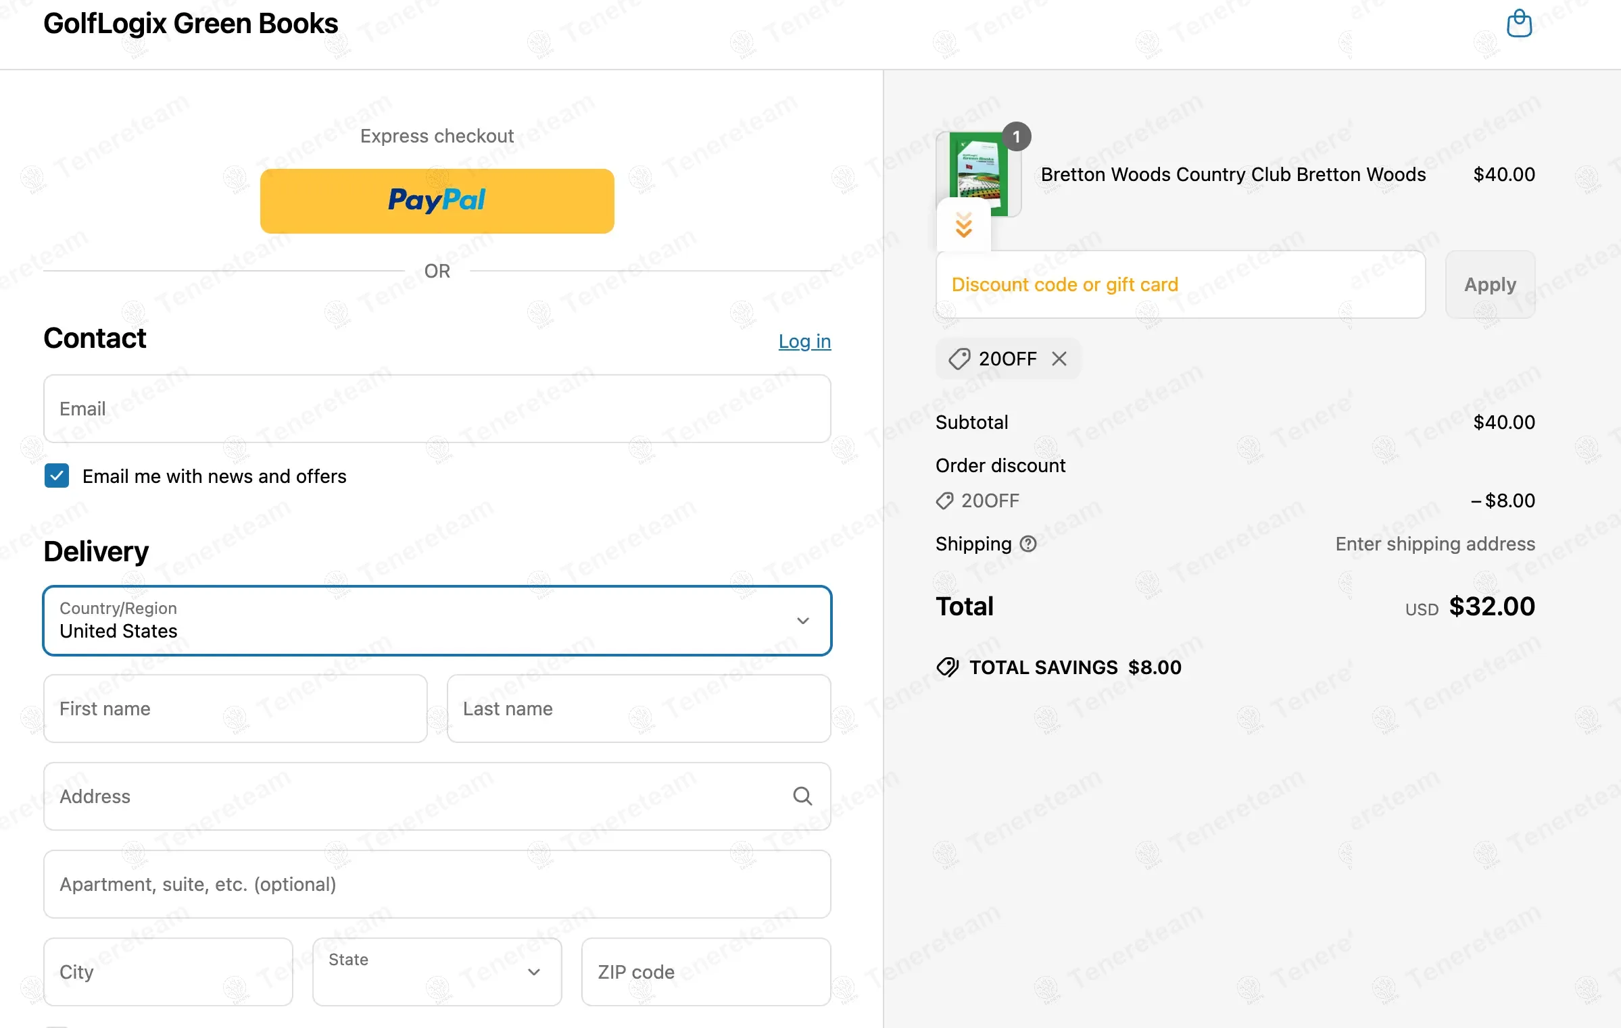Click the GolfLogix Green Books store title
1621x1028 pixels.
pos(191,24)
